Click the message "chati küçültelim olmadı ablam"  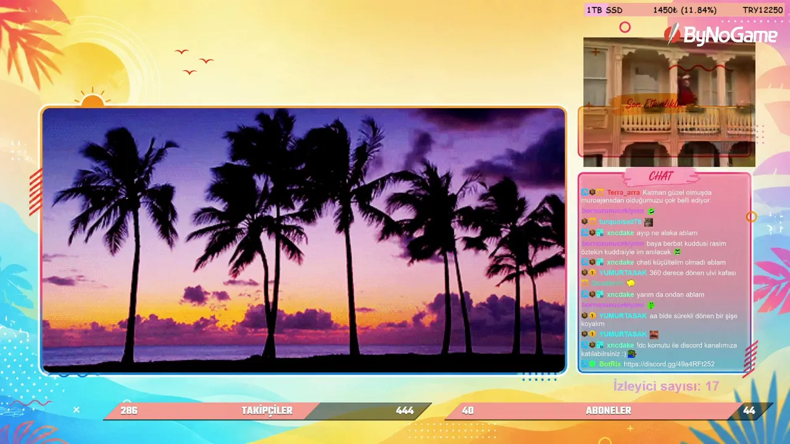click(x=681, y=263)
